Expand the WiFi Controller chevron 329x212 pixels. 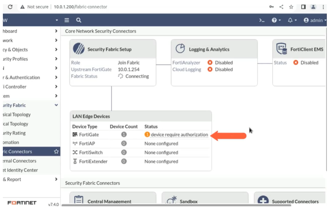tap(56, 87)
